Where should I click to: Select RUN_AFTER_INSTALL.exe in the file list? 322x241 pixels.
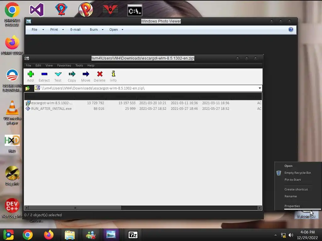tap(143, 109)
